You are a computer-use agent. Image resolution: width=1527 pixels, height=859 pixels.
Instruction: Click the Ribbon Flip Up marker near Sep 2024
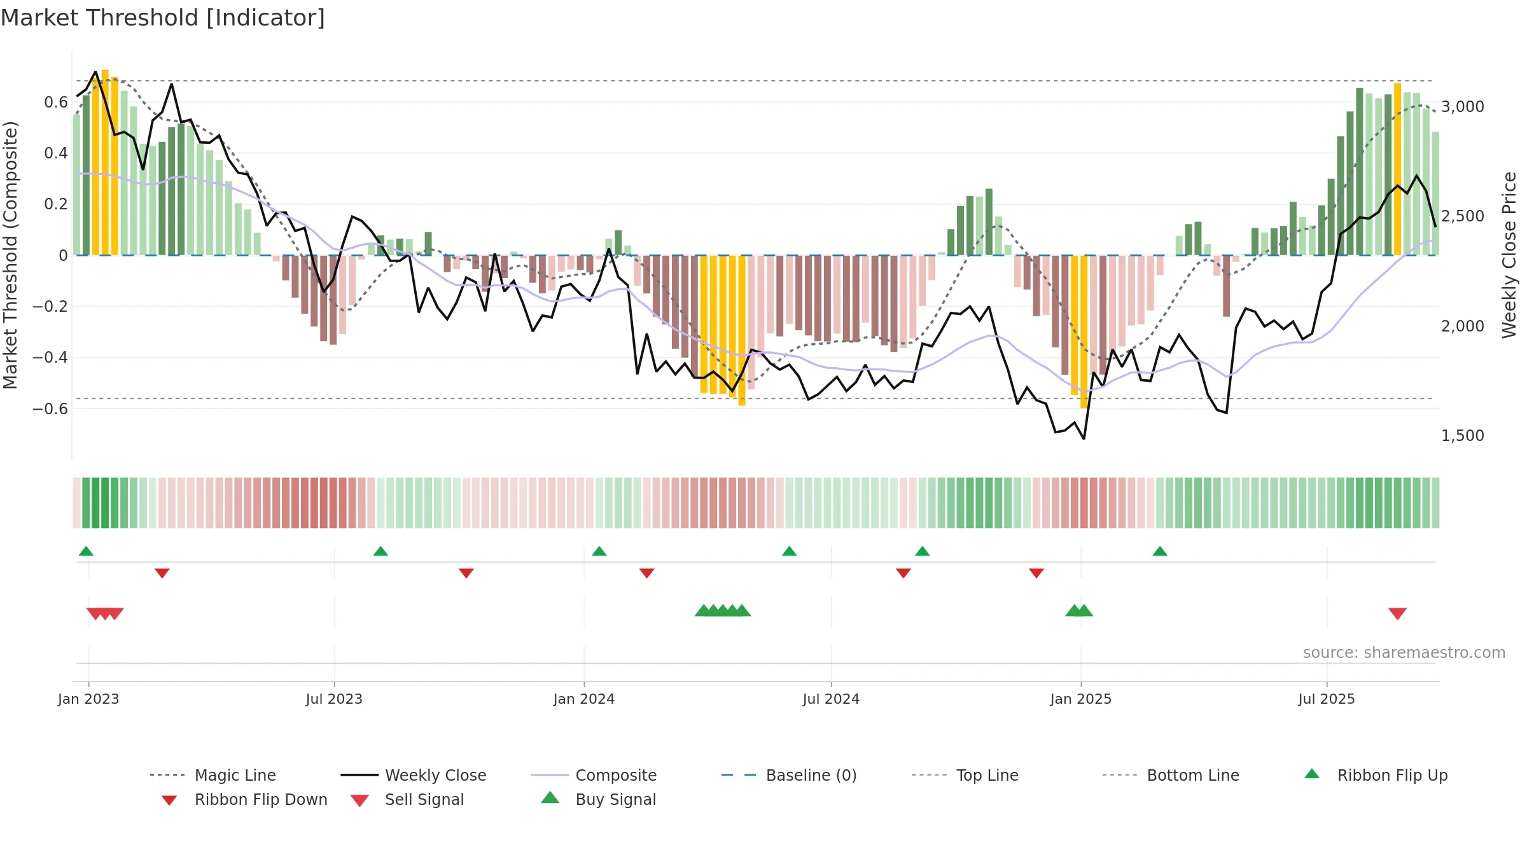tap(923, 551)
